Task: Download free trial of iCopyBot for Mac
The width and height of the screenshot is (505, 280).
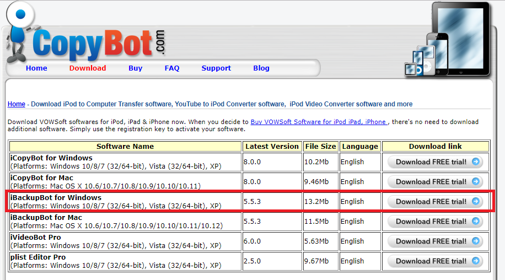Action: pos(435,182)
